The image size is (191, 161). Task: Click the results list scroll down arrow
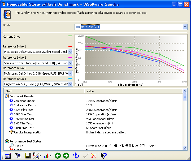185,148
